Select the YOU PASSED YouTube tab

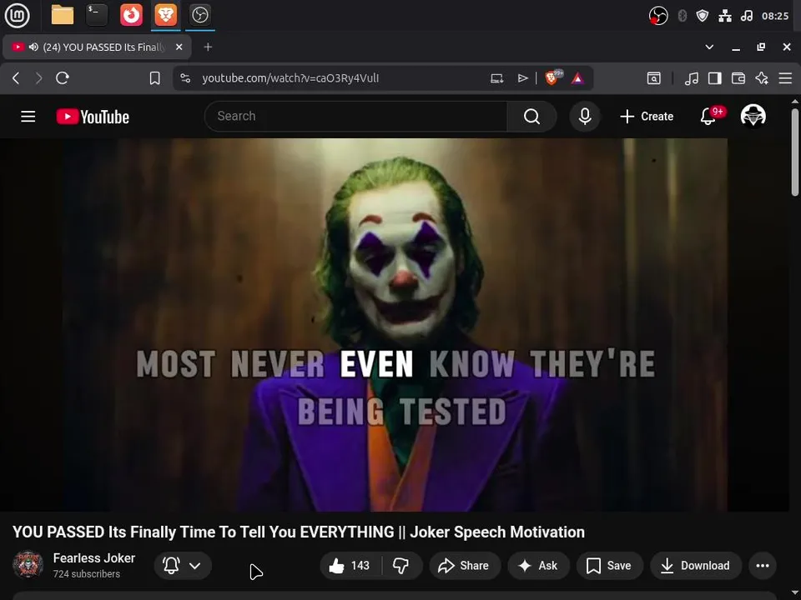pos(97,47)
